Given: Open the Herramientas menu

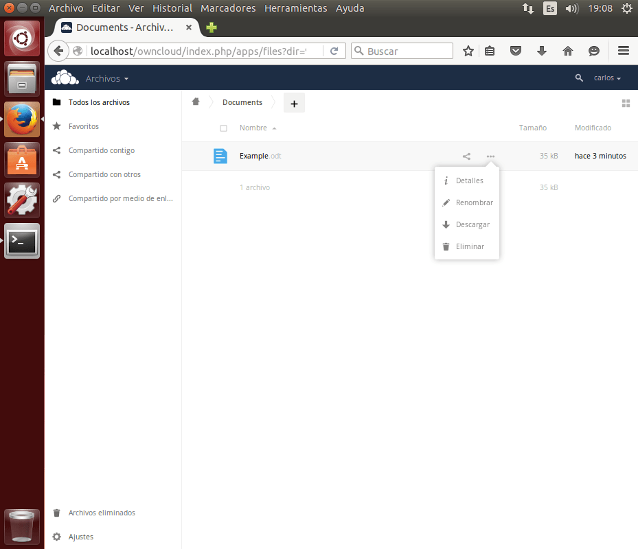Looking at the screenshot, I should [296, 8].
